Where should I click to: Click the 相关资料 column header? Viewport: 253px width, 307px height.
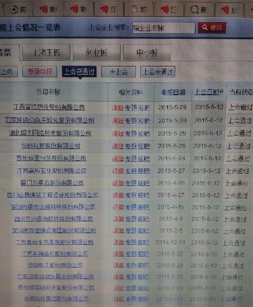[130, 92]
